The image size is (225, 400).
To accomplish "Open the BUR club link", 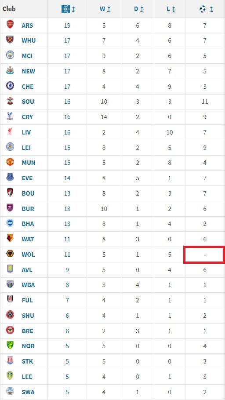I will tap(28, 209).
